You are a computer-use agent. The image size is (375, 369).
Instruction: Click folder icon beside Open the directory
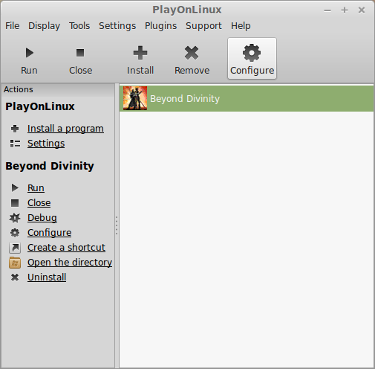(15, 263)
